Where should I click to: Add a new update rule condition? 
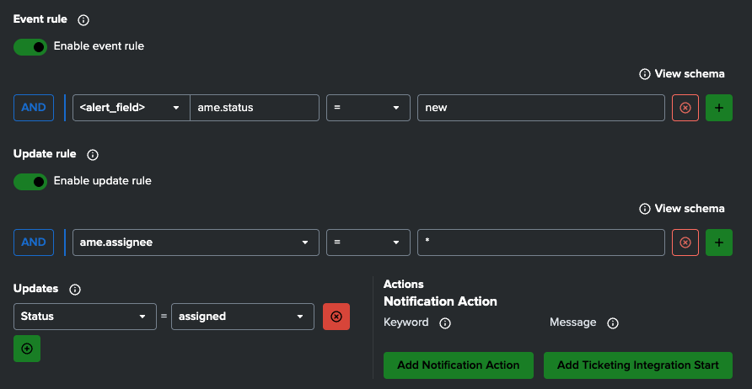click(718, 242)
